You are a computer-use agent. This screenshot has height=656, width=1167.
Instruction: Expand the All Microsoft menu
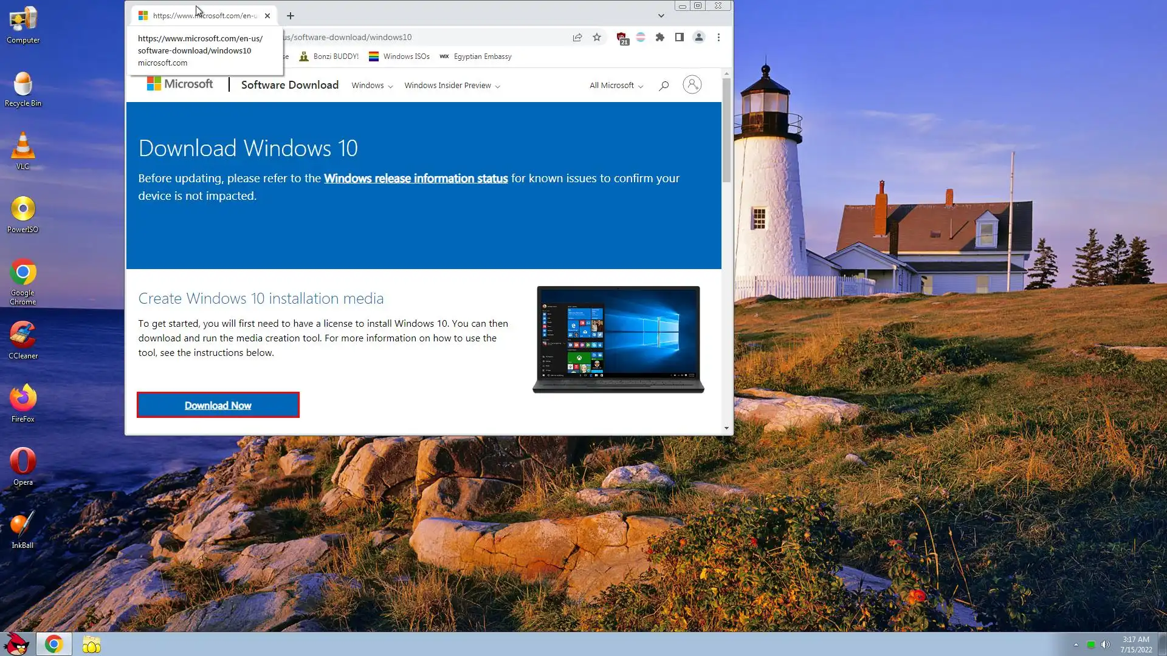[x=616, y=86]
